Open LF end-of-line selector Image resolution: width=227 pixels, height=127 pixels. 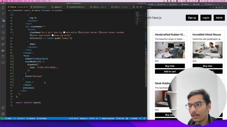click(97, 119)
